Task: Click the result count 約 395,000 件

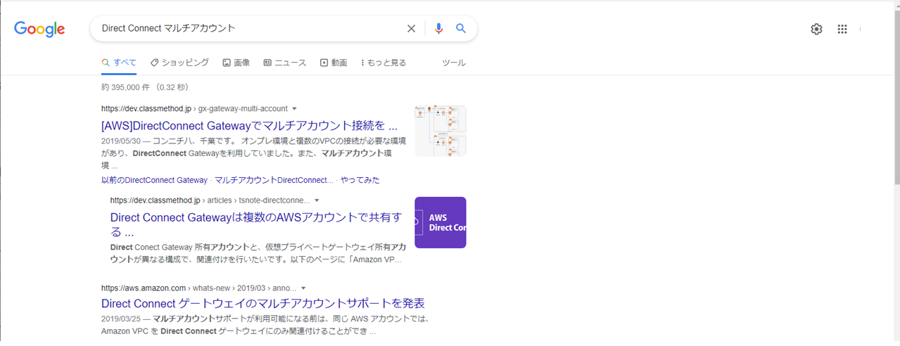Action: click(126, 87)
